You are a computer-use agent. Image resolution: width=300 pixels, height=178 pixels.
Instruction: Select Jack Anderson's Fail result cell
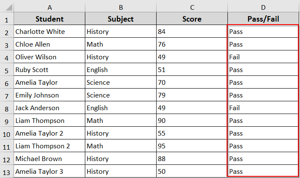pos(263,108)
